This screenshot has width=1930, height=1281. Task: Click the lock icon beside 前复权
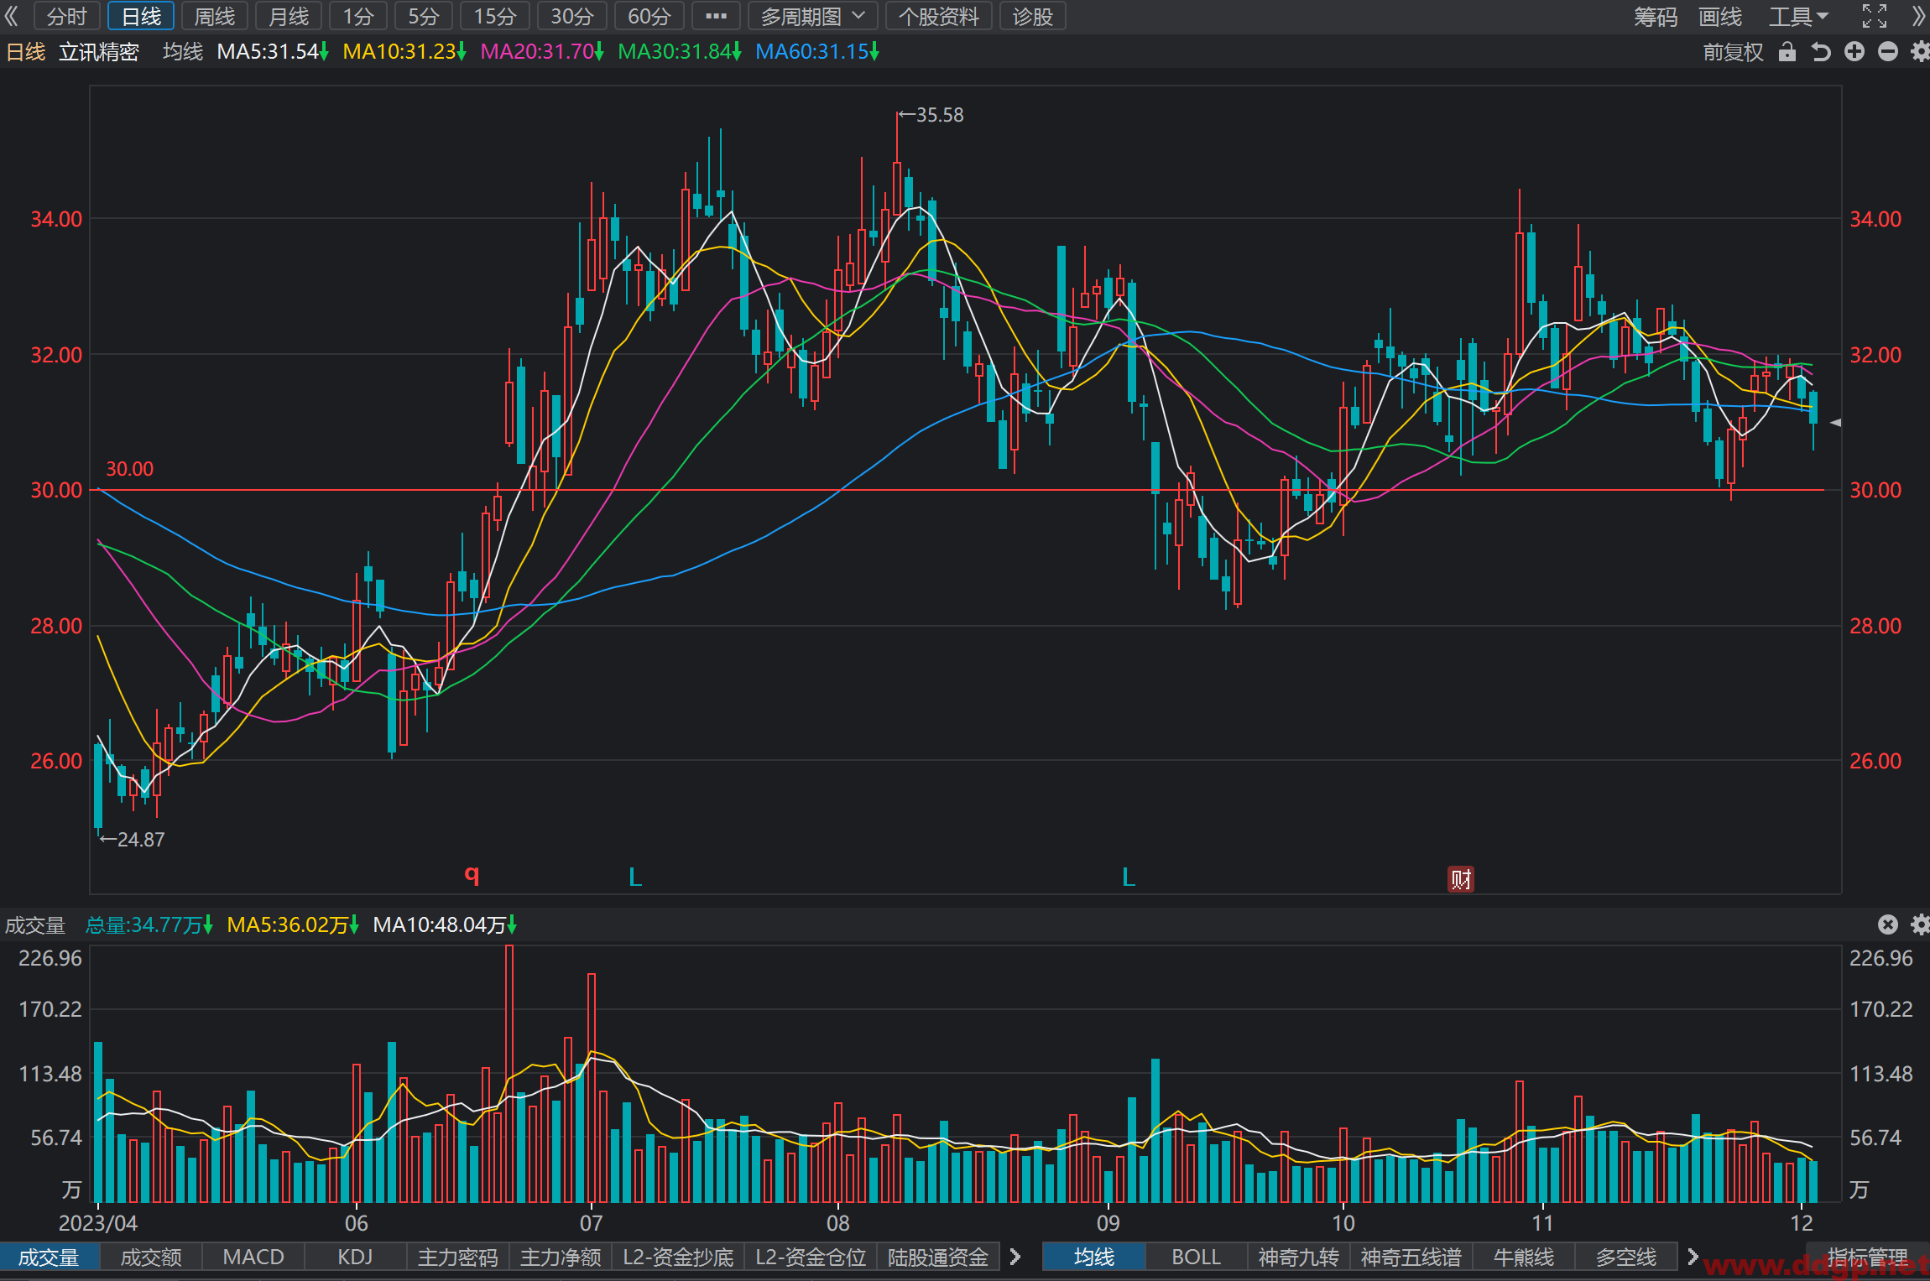click(1787, 52)
